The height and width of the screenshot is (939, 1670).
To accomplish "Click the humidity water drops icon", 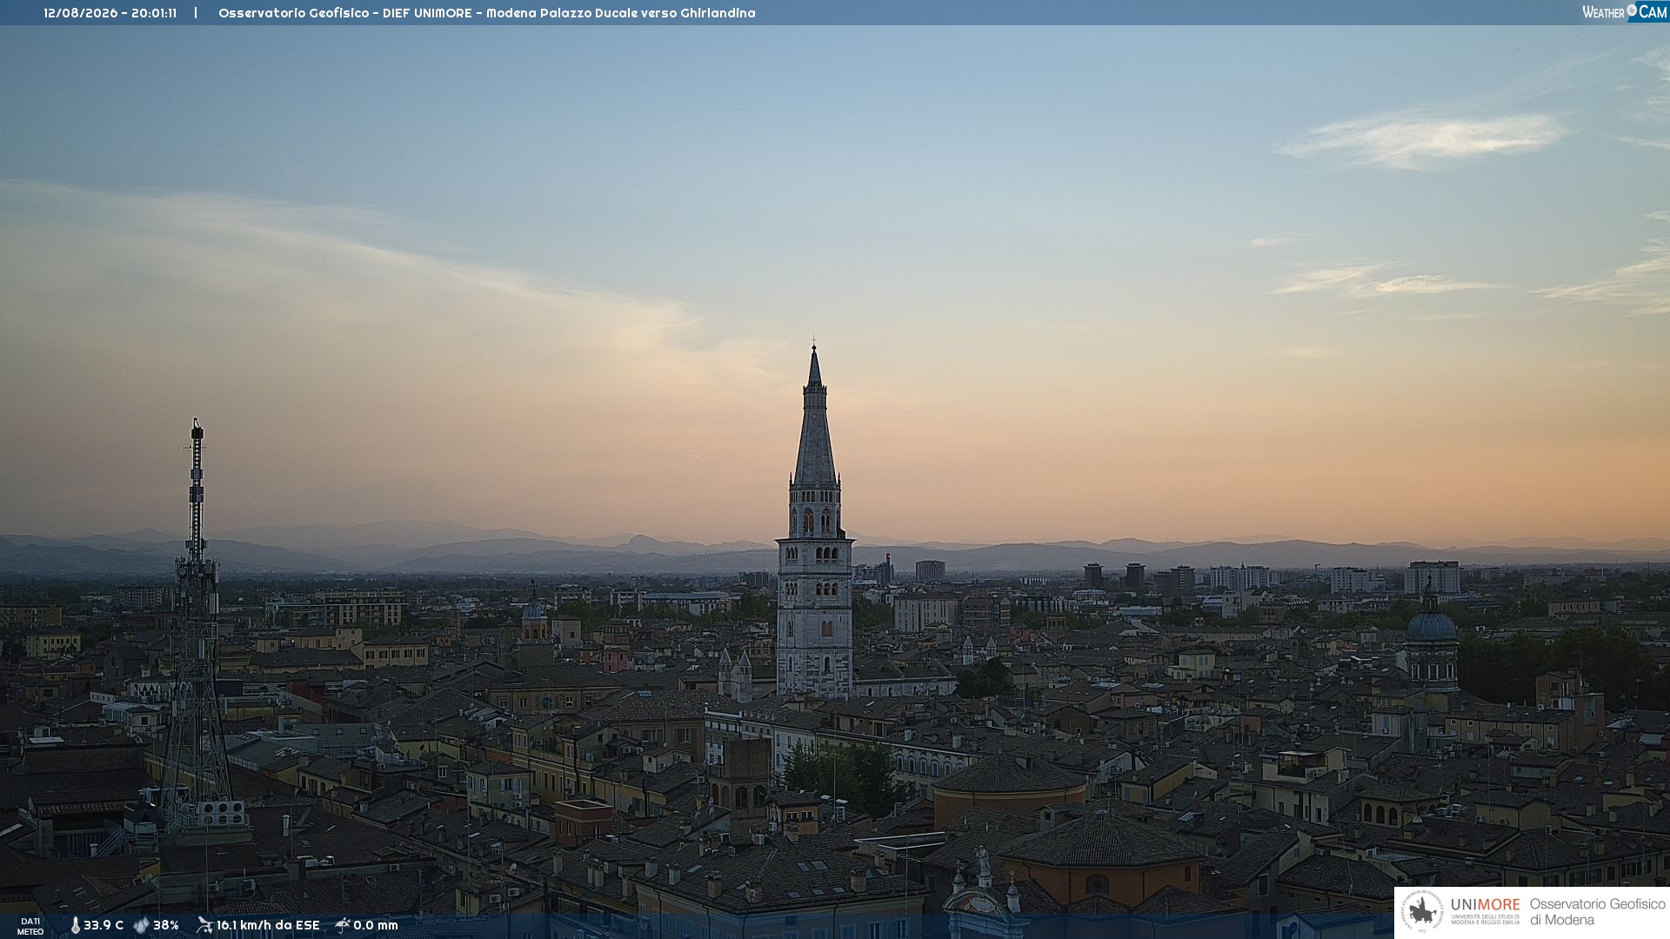I will [141, 926].
